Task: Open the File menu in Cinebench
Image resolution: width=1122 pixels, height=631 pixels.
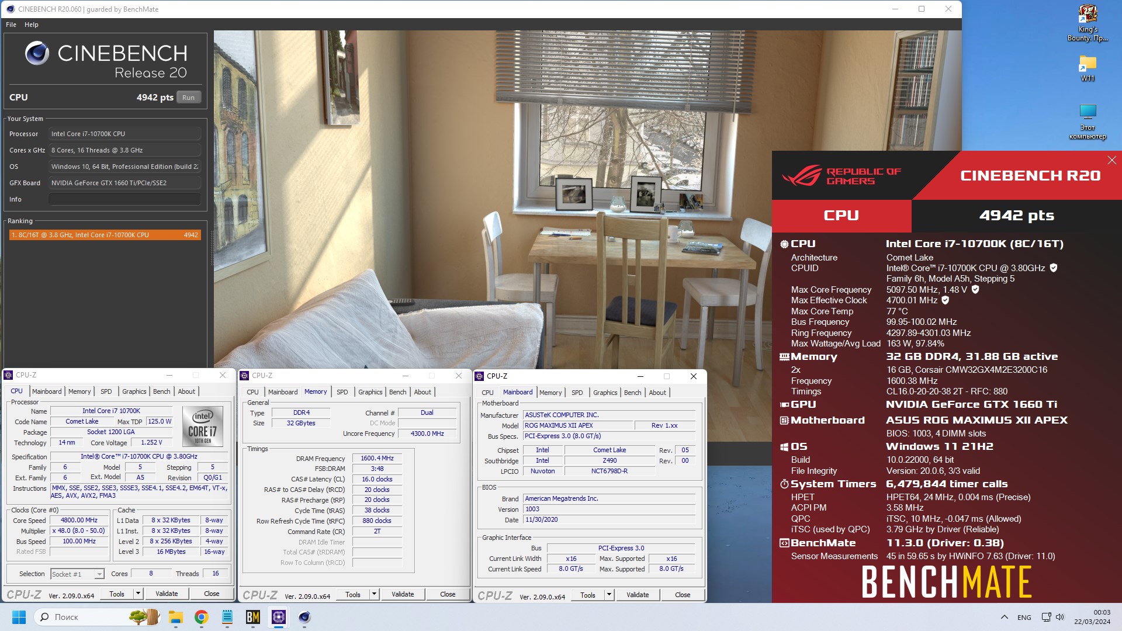Action: [11, 25]
